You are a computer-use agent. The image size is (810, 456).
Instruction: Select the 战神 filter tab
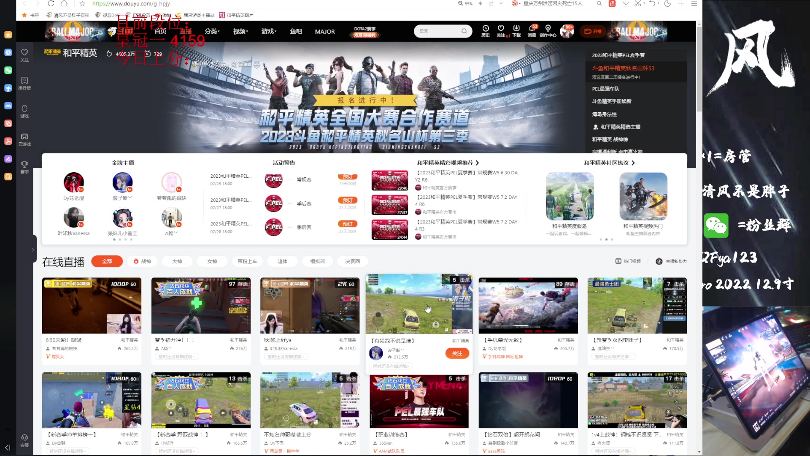click(142, 261)
